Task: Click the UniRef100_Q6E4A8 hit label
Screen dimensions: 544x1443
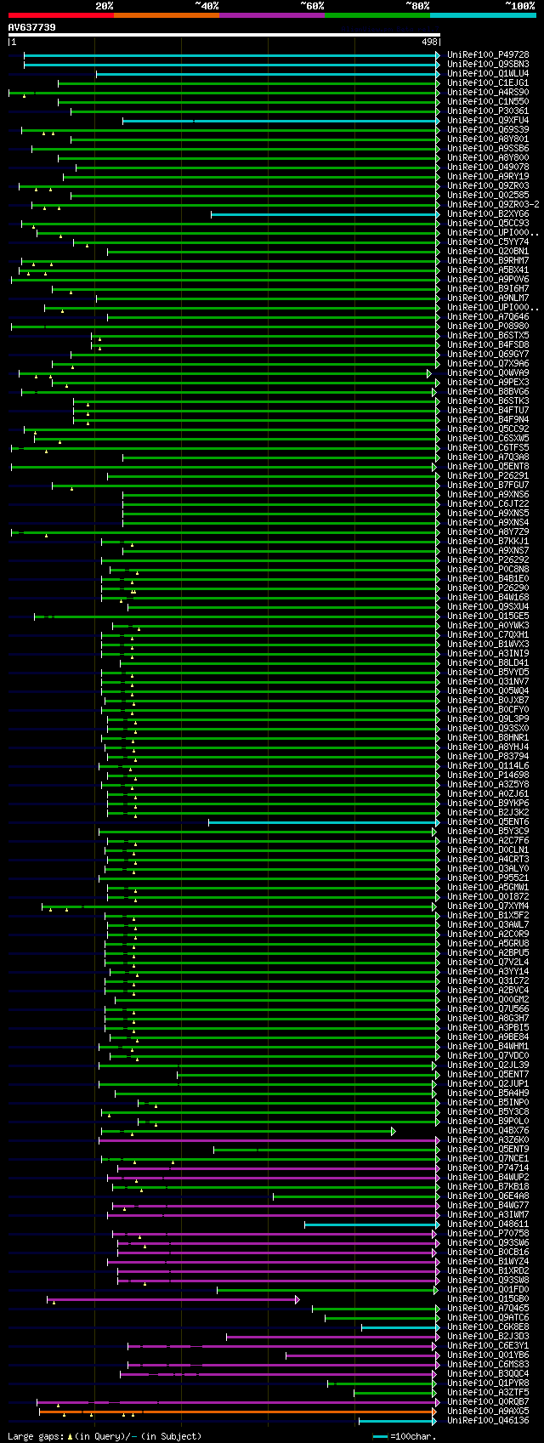Action: (x=488, y=1196)
